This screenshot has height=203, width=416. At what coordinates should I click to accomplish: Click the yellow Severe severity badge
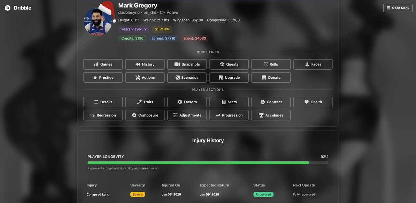point(138,195)
